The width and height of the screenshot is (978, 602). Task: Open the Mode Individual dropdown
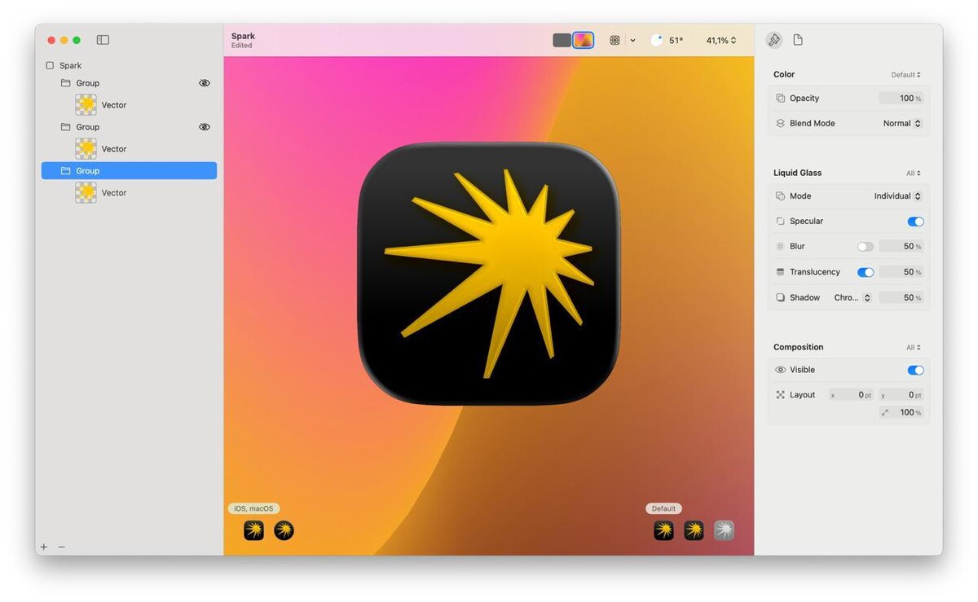tap(897, 196)
